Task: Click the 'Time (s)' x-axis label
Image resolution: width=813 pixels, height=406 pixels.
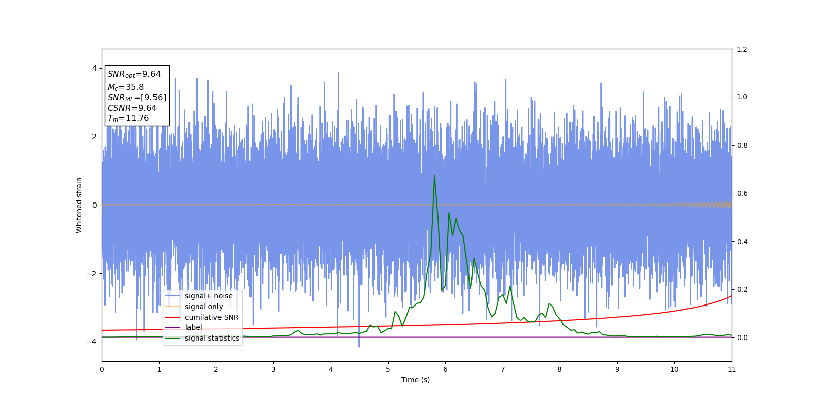Action: click(416, 380)
